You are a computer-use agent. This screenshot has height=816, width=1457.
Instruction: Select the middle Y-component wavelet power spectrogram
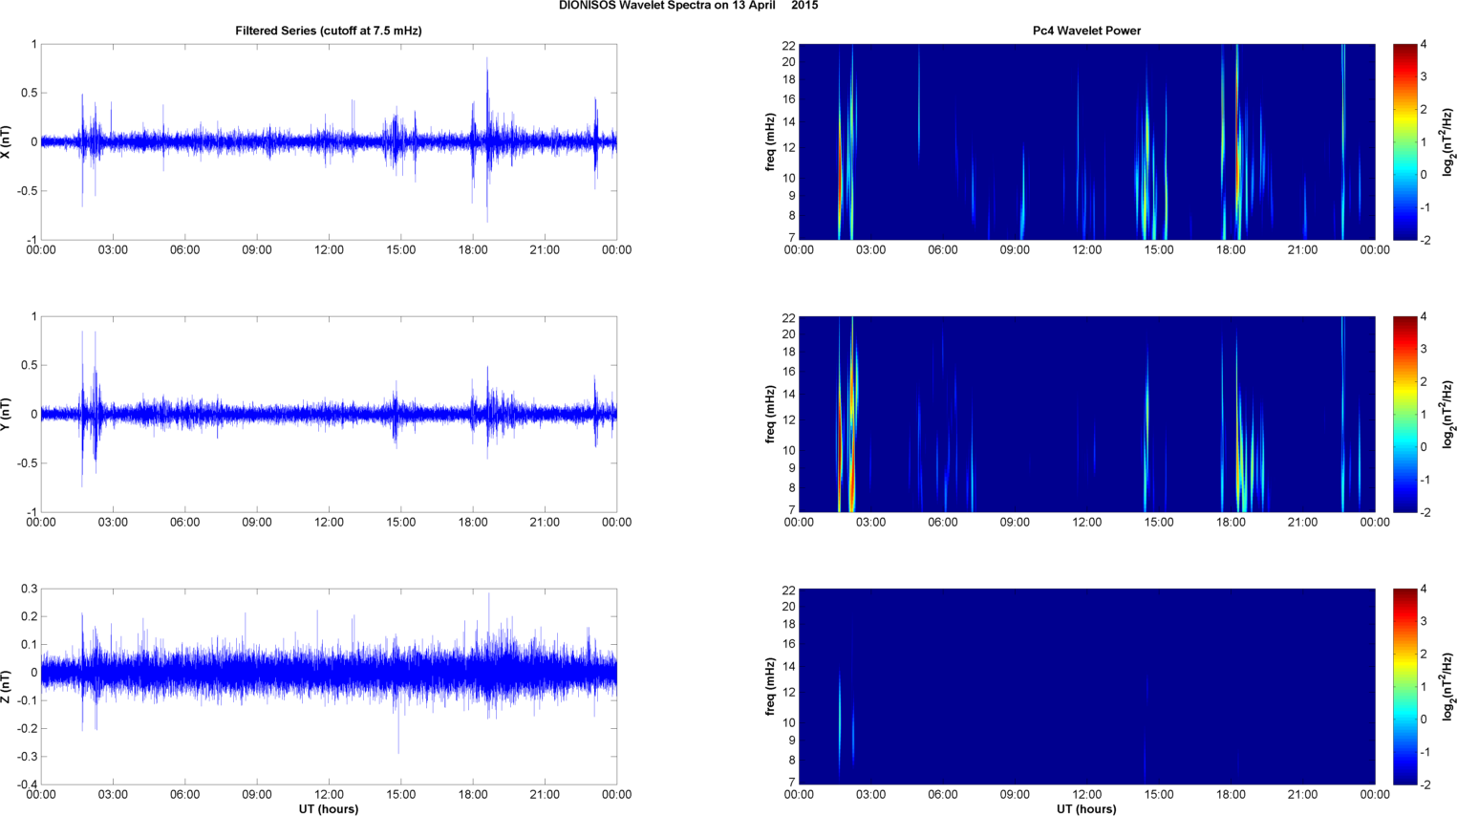click(x=1086, y=414)
